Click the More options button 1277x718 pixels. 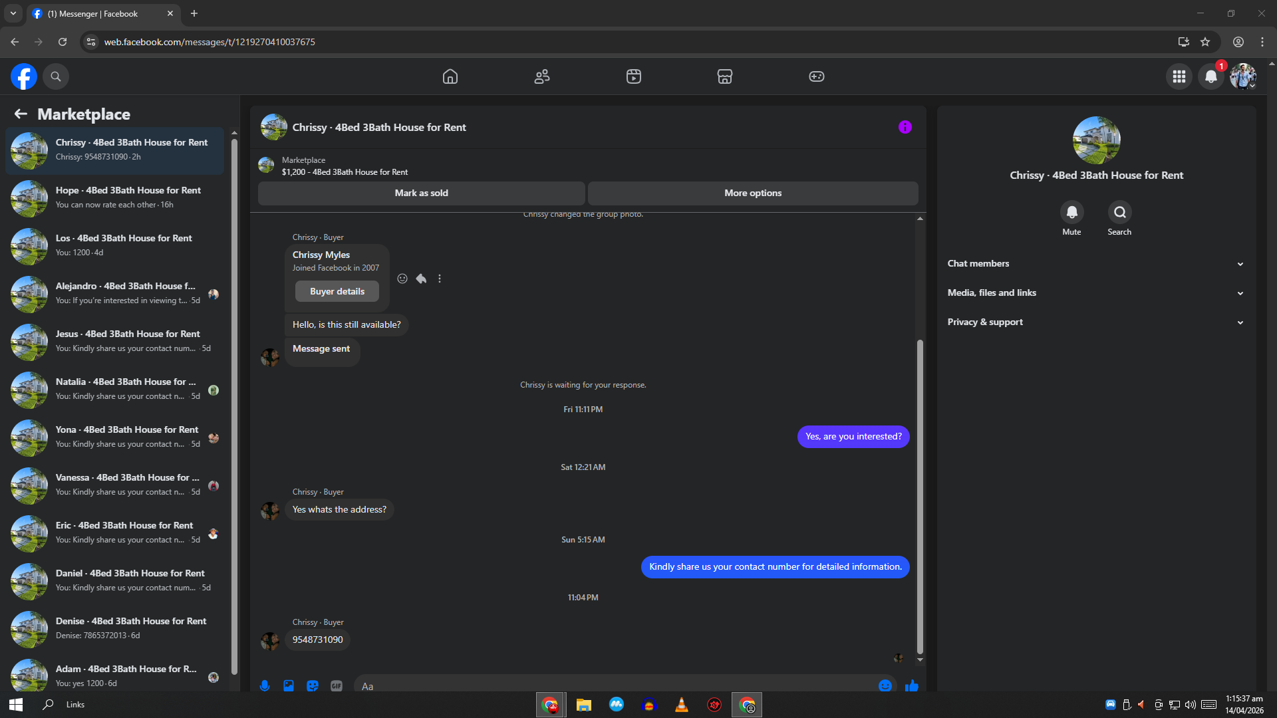(x=752, y=193)
